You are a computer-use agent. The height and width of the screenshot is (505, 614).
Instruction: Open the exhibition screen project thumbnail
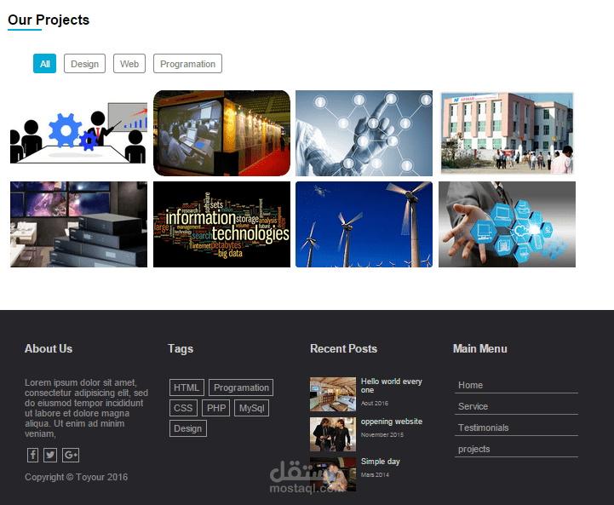click(221, 133)
